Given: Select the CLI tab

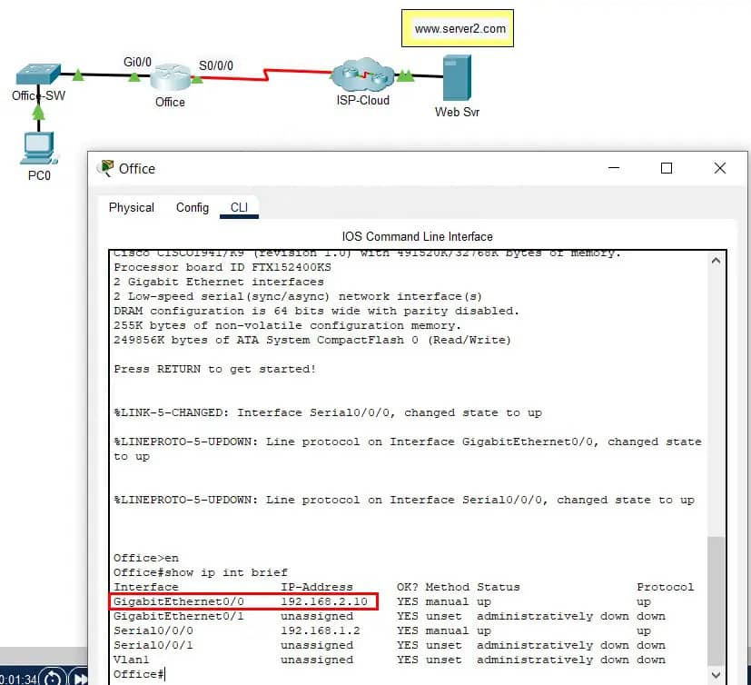Looking at the screenshot, I should pyautogui.click(x=239, y=207).
